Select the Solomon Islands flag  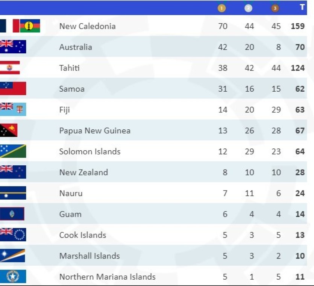pos(13,151)
